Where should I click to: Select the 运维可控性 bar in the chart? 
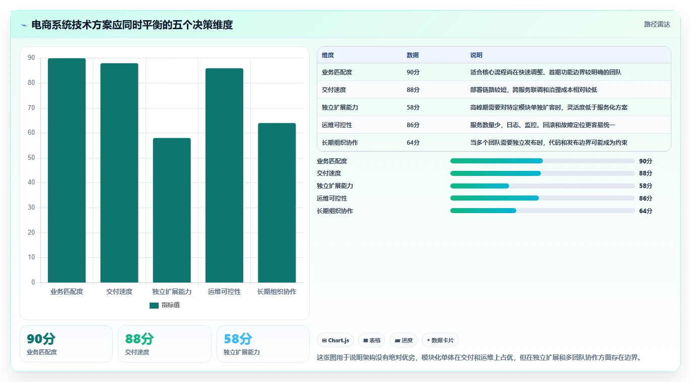224,175
